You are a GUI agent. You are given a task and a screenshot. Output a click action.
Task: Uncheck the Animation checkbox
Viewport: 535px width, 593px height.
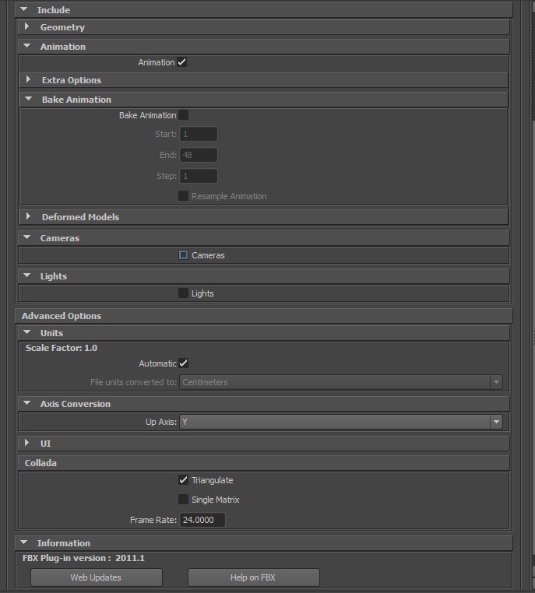pyautogui.click(x=182, y=62)
